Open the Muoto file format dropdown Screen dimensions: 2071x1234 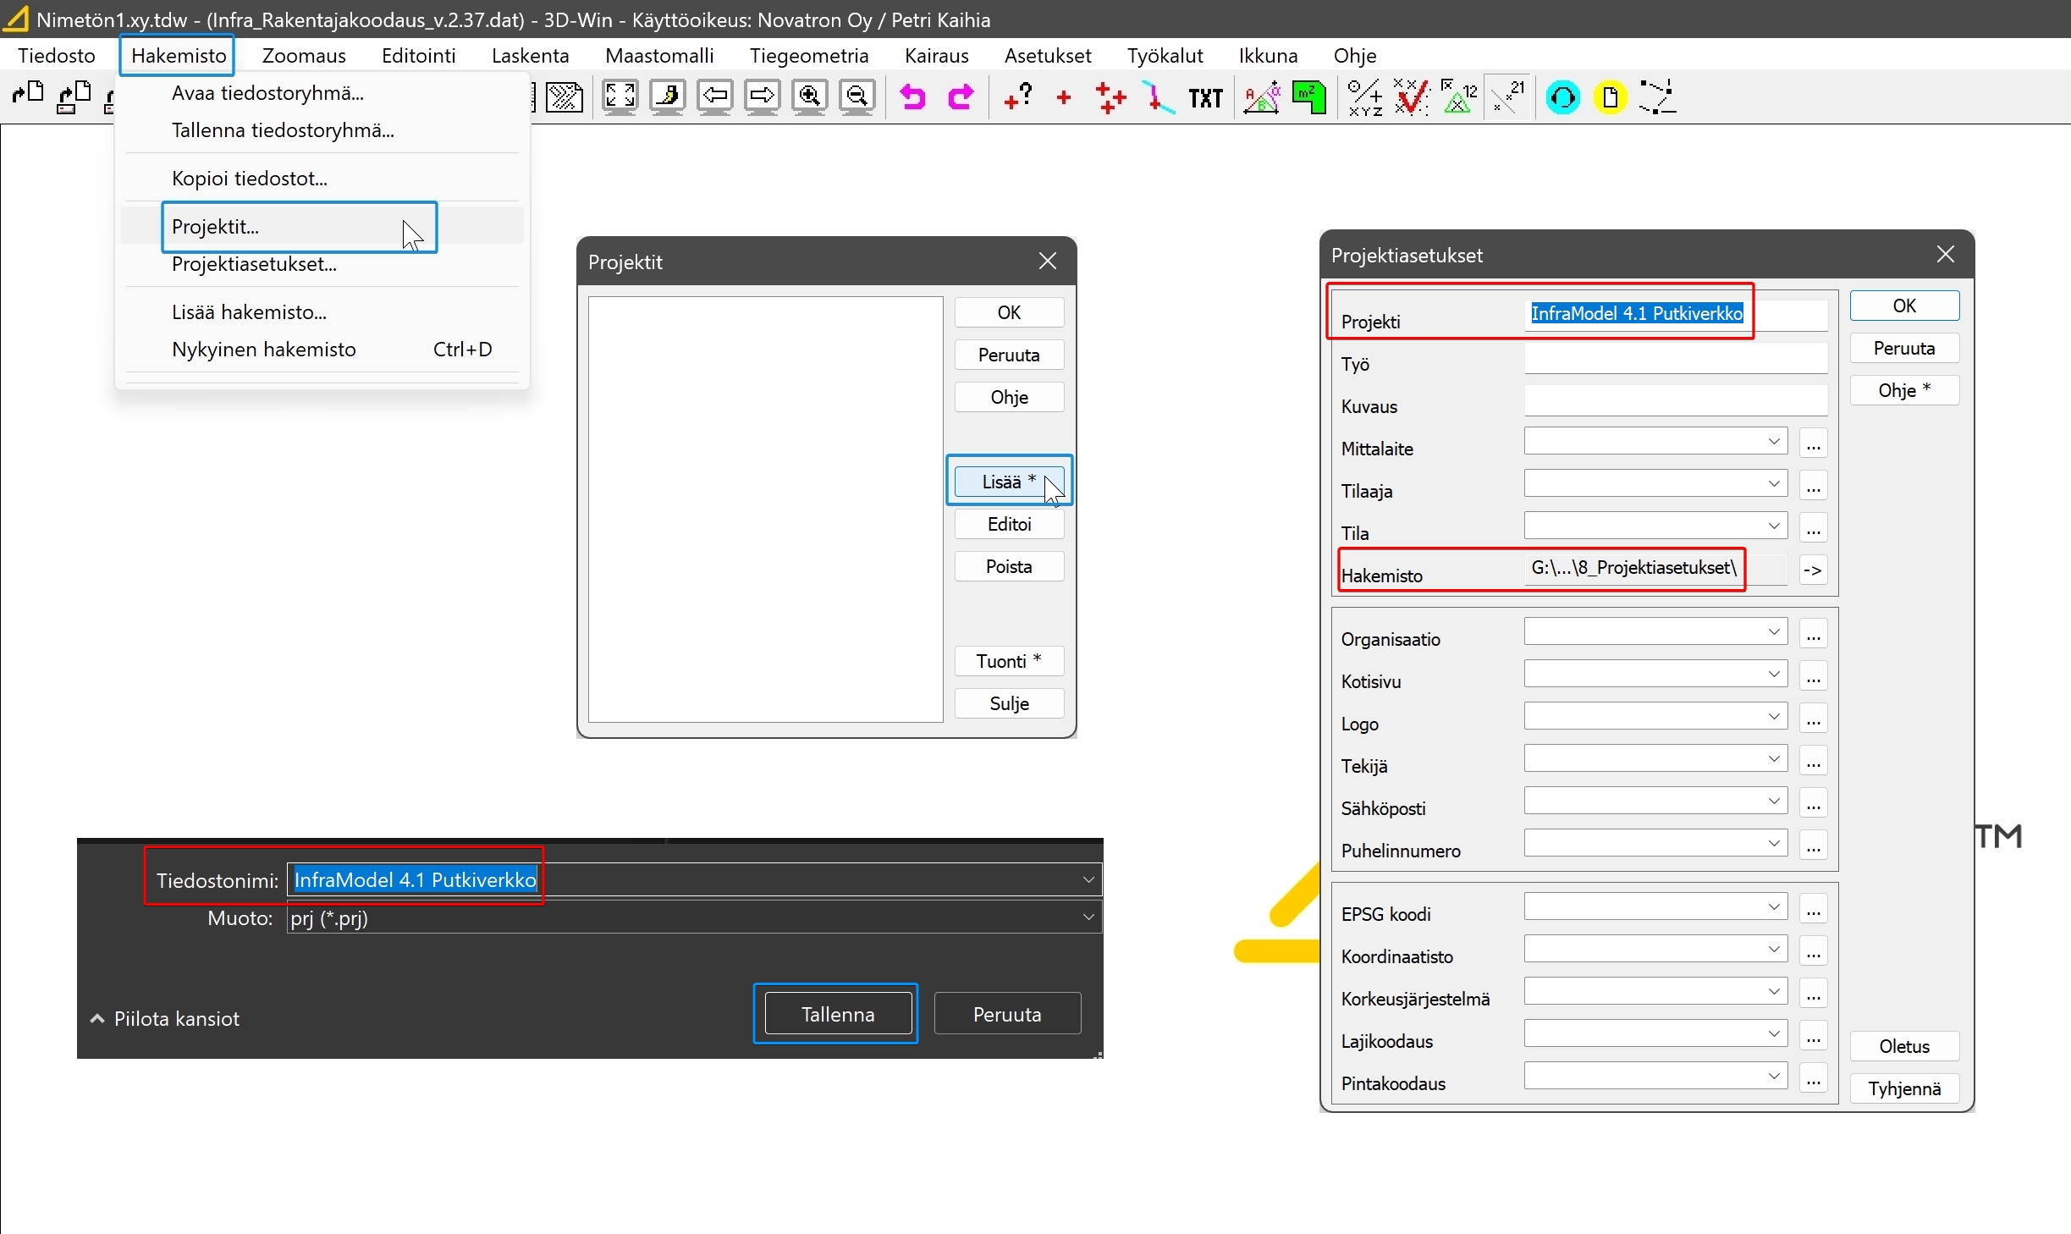[694, 918]
